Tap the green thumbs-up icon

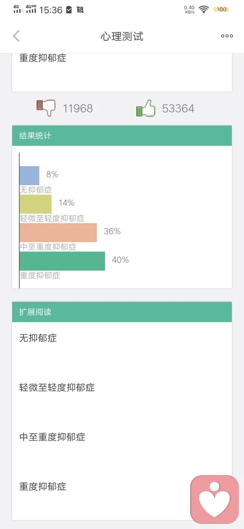(x=145, y=108)
